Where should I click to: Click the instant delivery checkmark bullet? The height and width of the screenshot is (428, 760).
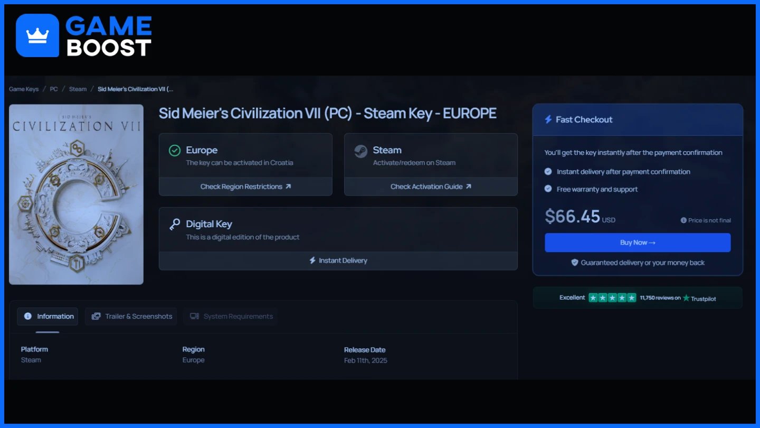tap(548, 172)
